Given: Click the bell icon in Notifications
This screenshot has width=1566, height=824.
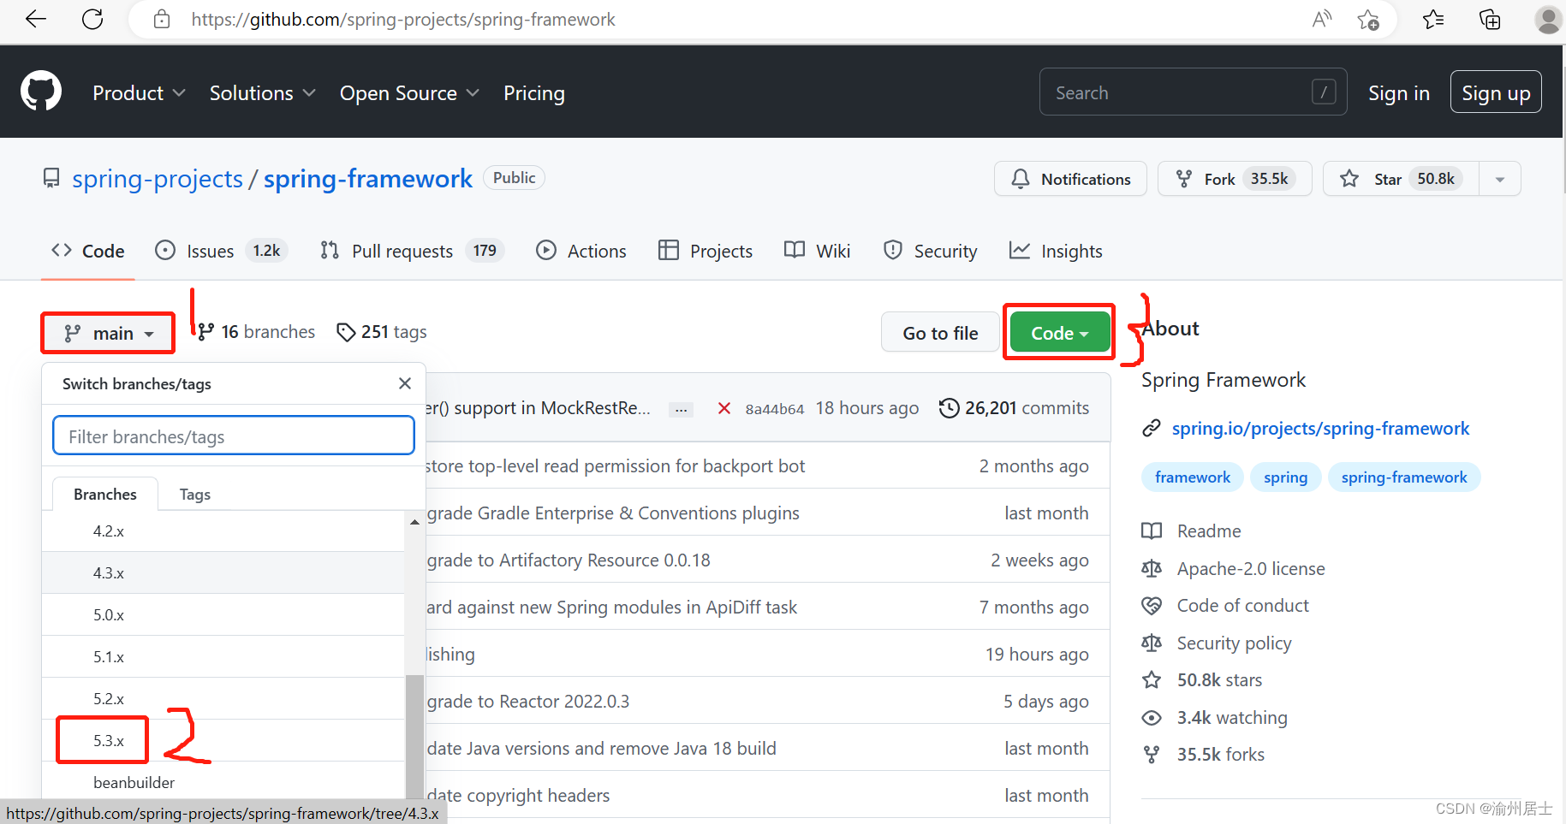Looking at the screenshot, I should click(1021, 179).
